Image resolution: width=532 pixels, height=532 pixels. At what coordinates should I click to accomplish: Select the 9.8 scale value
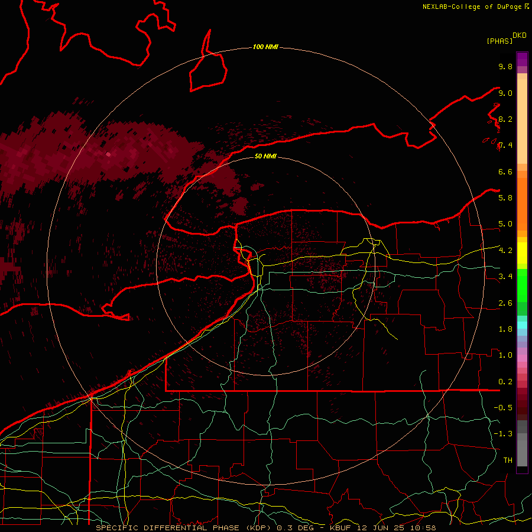tap(505, 66)
